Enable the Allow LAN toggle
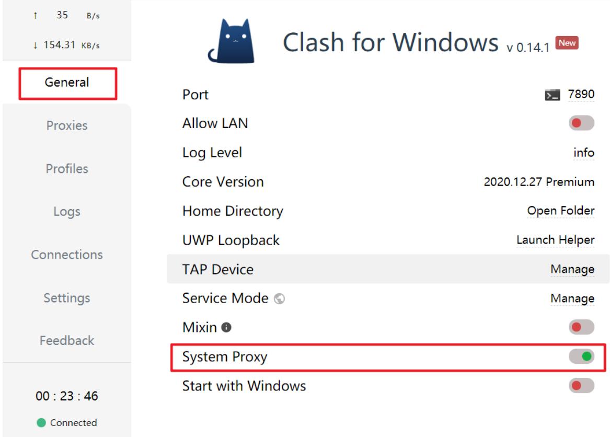The height and width of the screenshot is (437, 610). pyautogui.click(x=581, y=123)
